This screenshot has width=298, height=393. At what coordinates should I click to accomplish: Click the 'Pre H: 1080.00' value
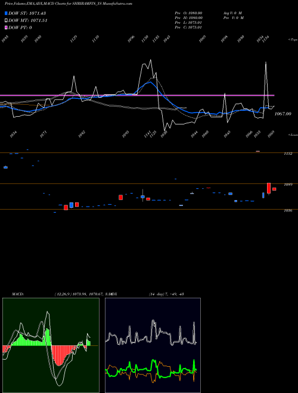click(188, 18)
